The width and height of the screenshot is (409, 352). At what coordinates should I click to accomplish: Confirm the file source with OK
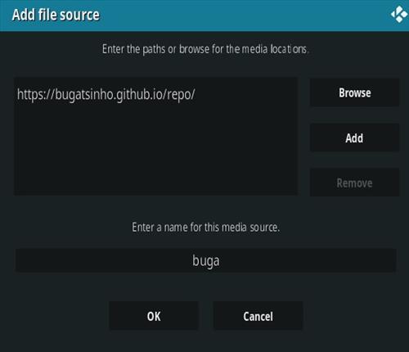154,316
